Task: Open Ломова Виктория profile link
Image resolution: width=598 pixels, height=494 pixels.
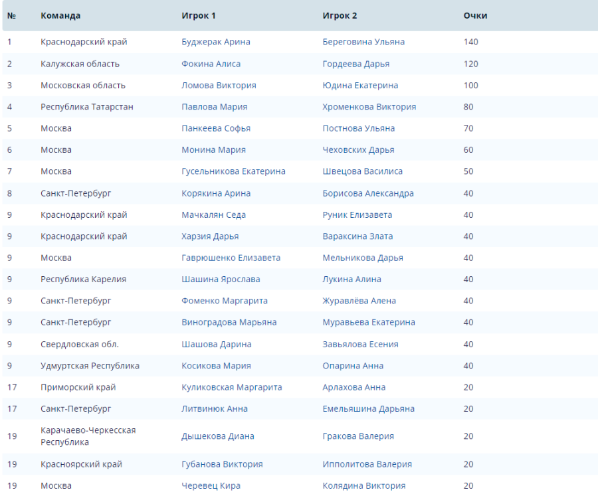Action: (x=219, y=85)
